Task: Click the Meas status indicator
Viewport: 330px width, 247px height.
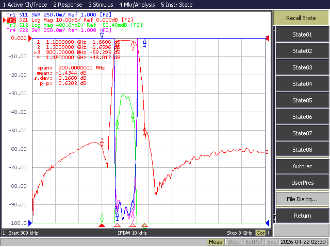Action: [x=216, y=242]
